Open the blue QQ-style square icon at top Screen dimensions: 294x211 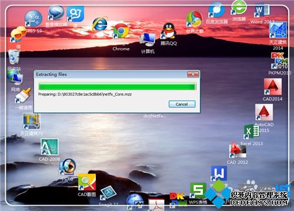pyautogui.click(x=75, y=14)
